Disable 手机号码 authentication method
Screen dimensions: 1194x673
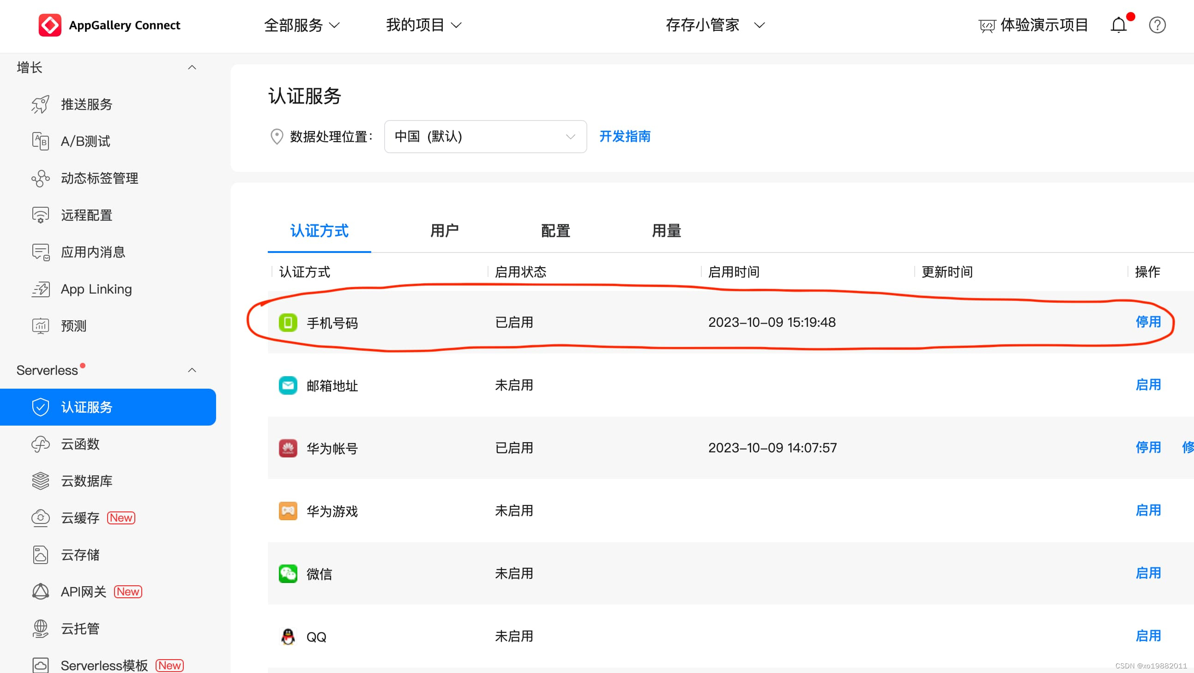pyautogui.click(x=1149, y=321)
